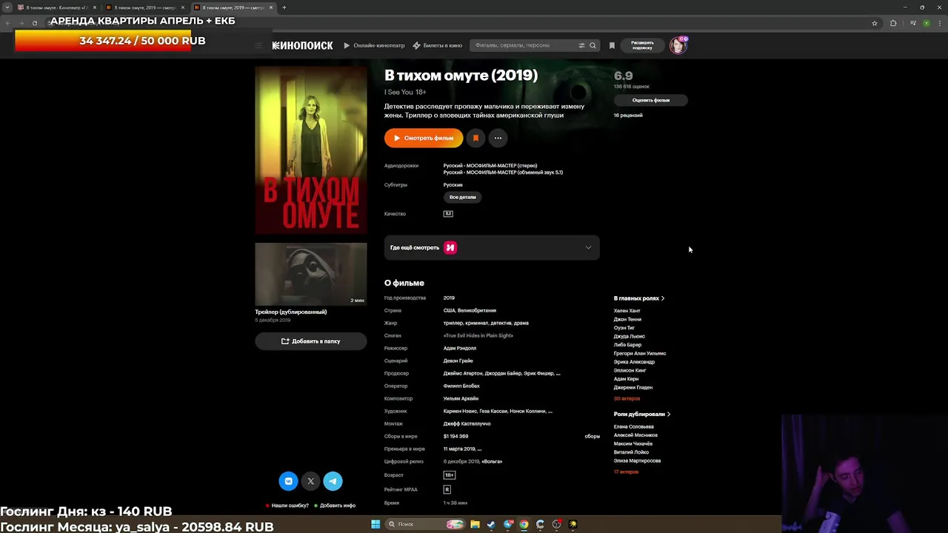Viewport: 948px width, 533px height.
Task: Expand the Где ещё смотреть panel
Action: [492, 247]
